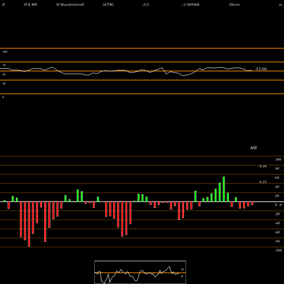Click the current RSI value 51.66

(261, 69)
